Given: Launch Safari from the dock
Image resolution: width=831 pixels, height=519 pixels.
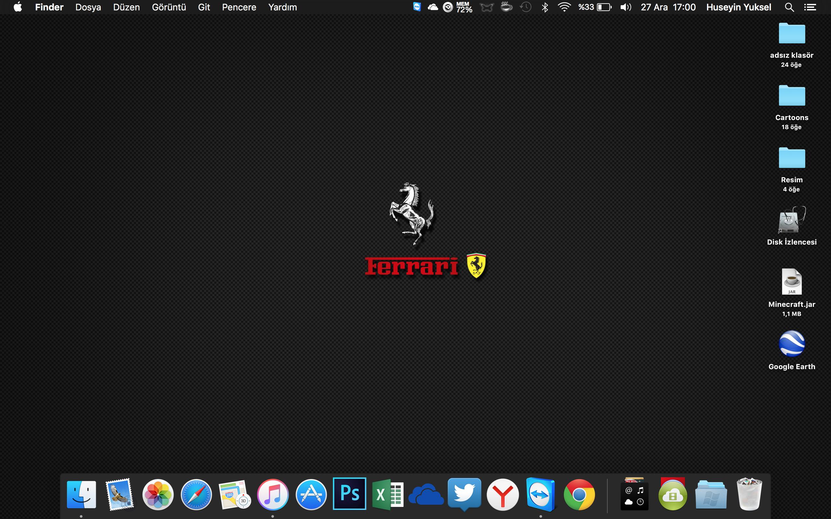Looking at the screenshot, I should [196, 494].
